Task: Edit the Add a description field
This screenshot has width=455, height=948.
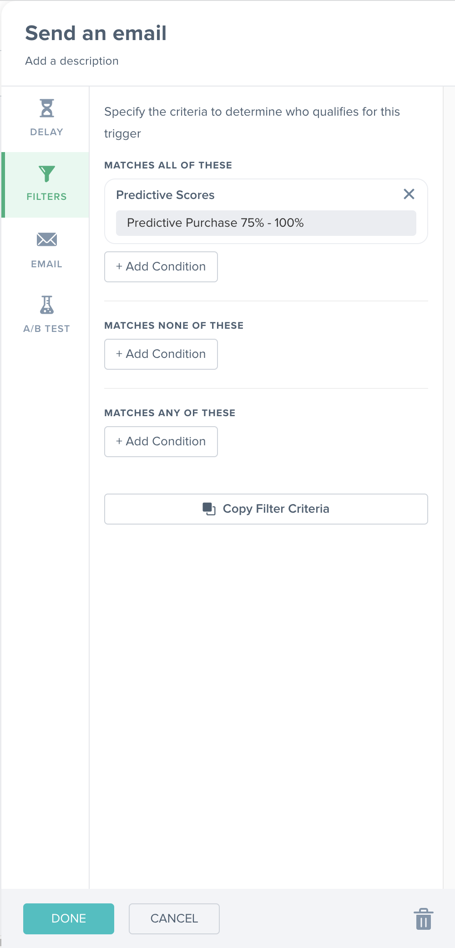Action: pos(72,61)
